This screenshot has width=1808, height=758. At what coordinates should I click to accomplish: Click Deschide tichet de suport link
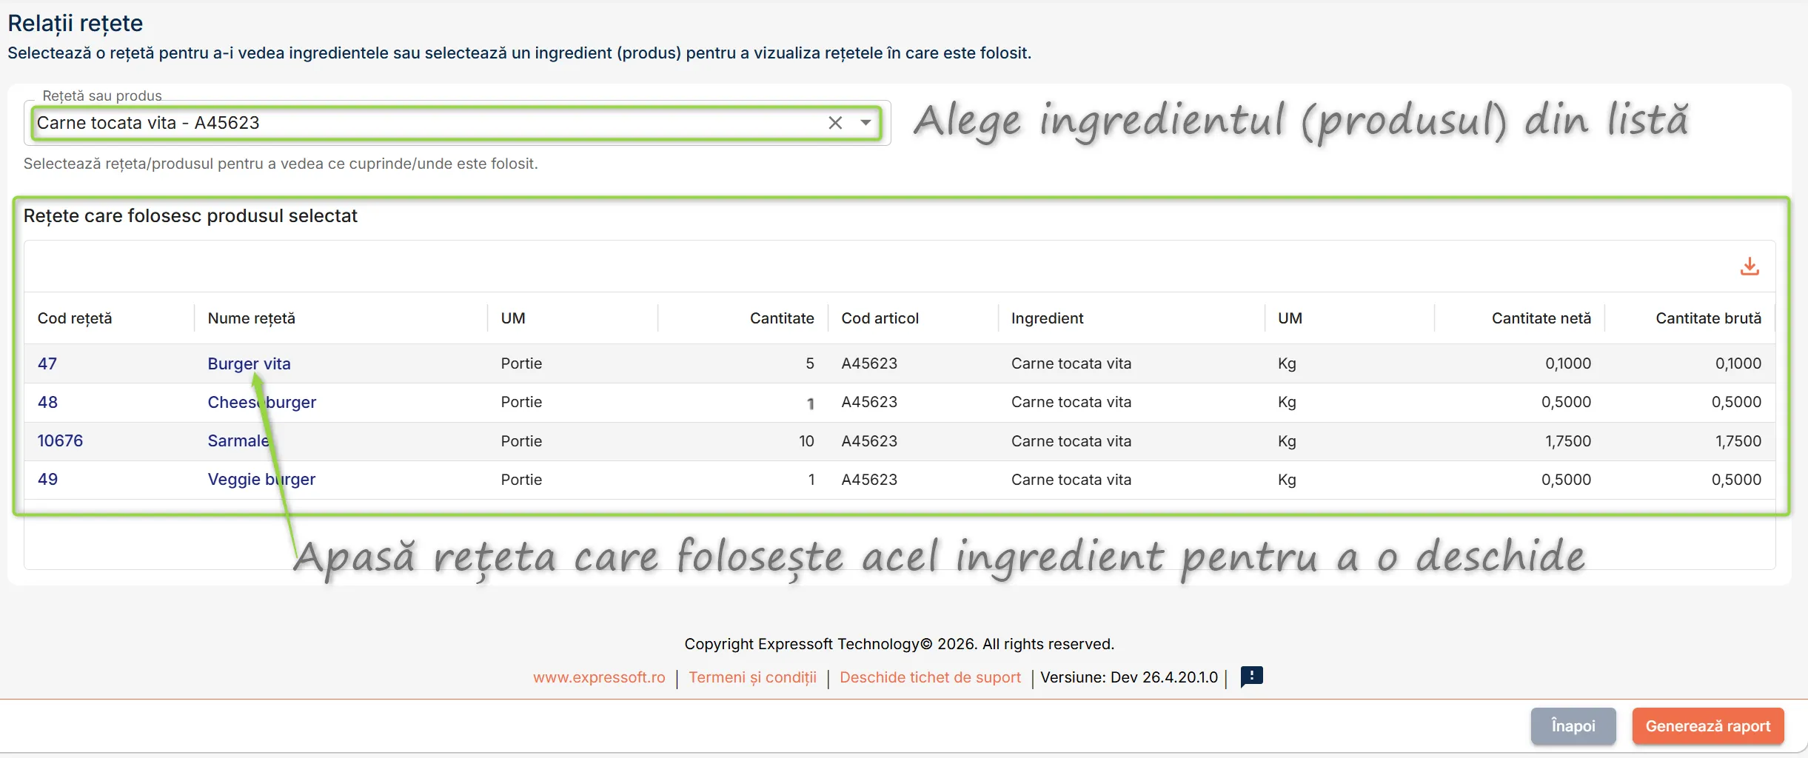coord(930,677)
